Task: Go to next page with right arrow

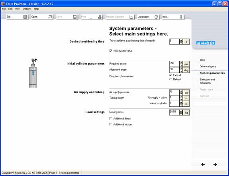Action: pyautogui.click(x=215, y=164)
